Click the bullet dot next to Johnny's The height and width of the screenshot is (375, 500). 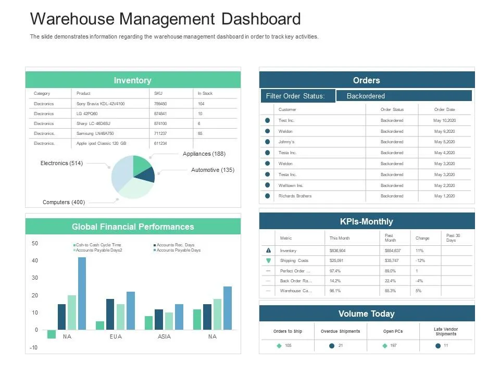click(267, 142)
